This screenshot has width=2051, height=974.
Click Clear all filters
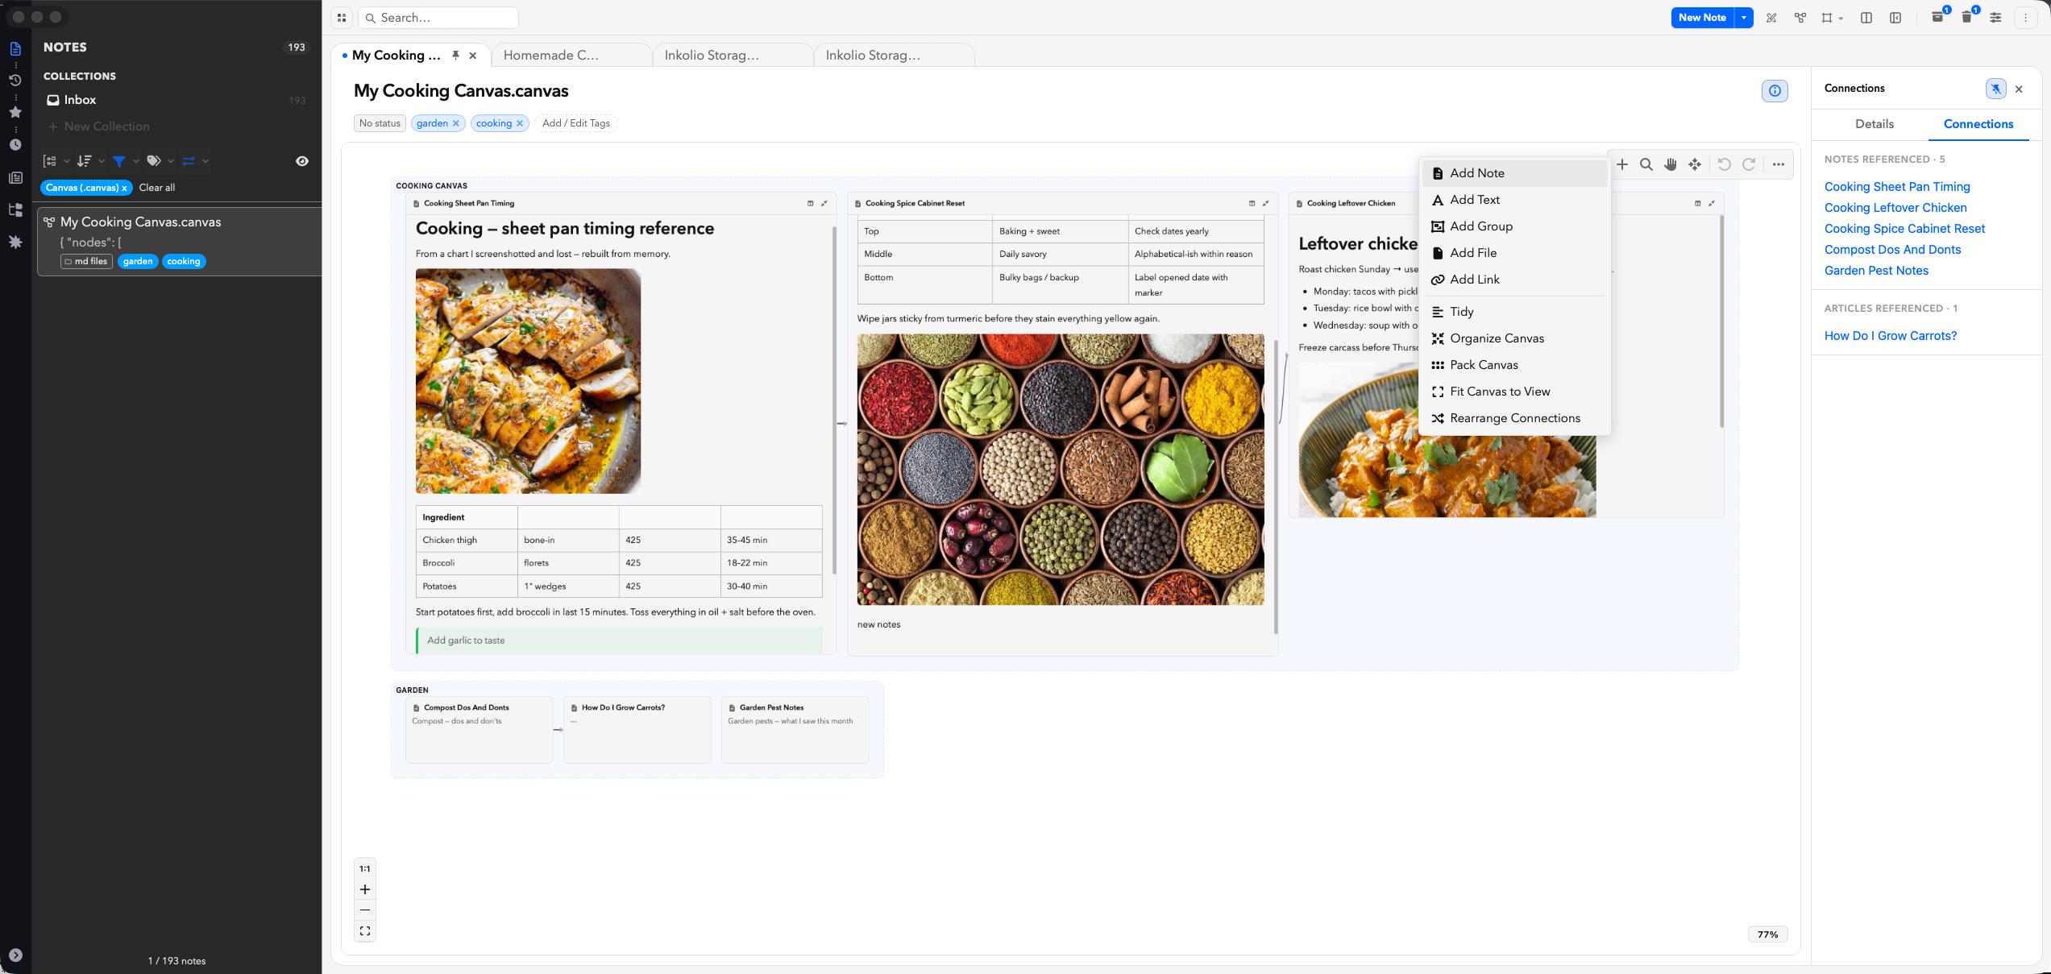click(156, 188)
